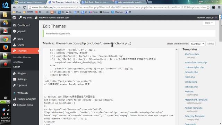Close the Edit Themes browser tab
The height and width of the screenshot is (125, 222).
pyautogui.click(x=77, y=2)
